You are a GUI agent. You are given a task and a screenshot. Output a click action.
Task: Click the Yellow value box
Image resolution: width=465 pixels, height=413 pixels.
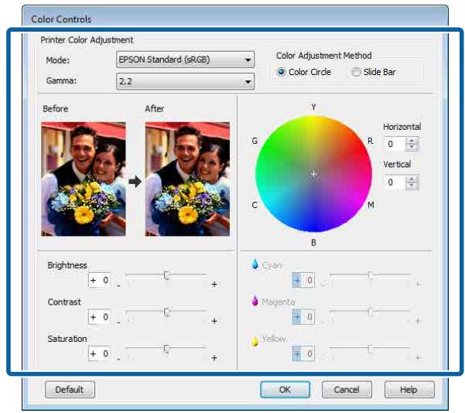pos(303,353)
